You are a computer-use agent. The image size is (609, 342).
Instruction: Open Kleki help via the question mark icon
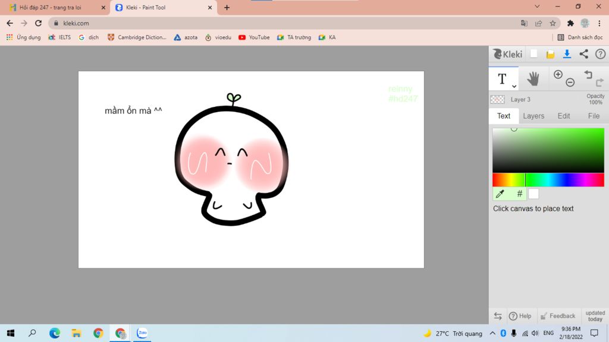(601, 54)
